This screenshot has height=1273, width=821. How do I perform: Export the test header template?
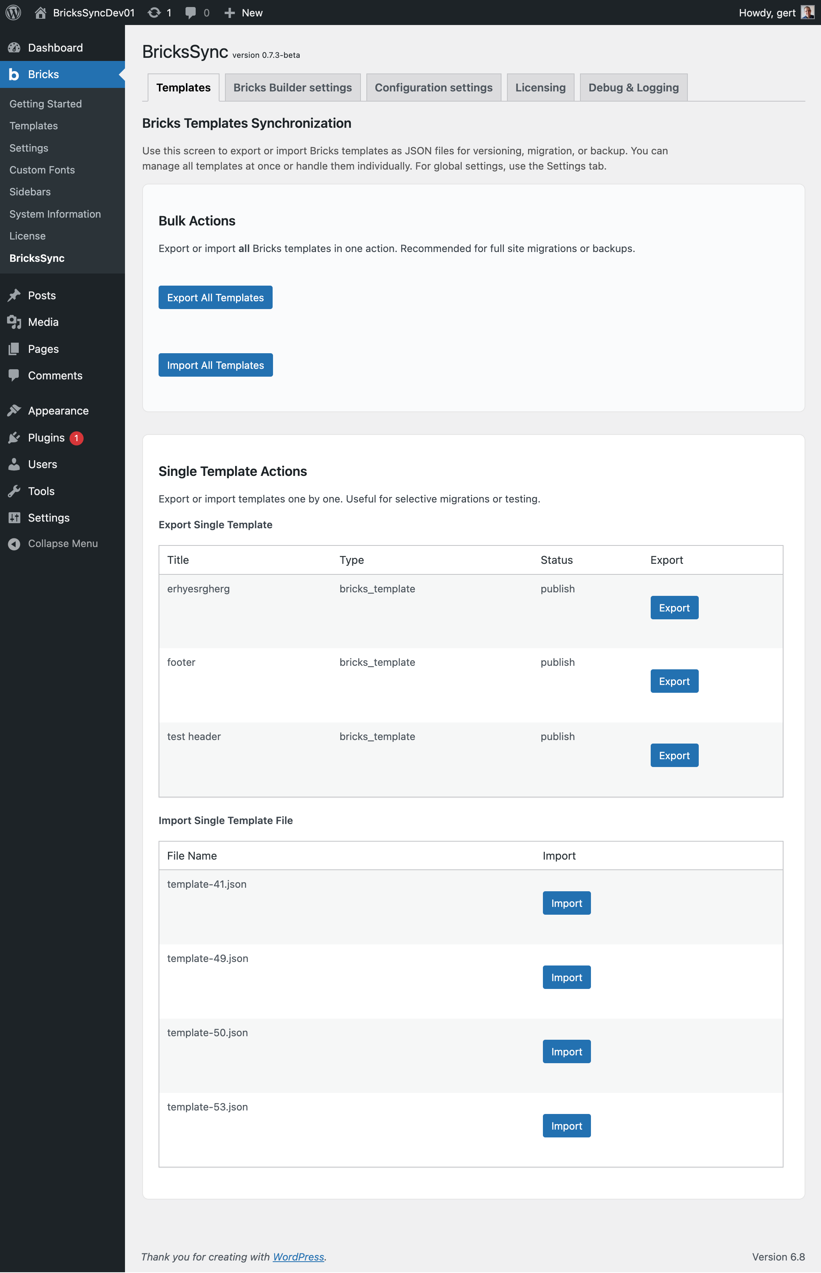click(675, 756)
